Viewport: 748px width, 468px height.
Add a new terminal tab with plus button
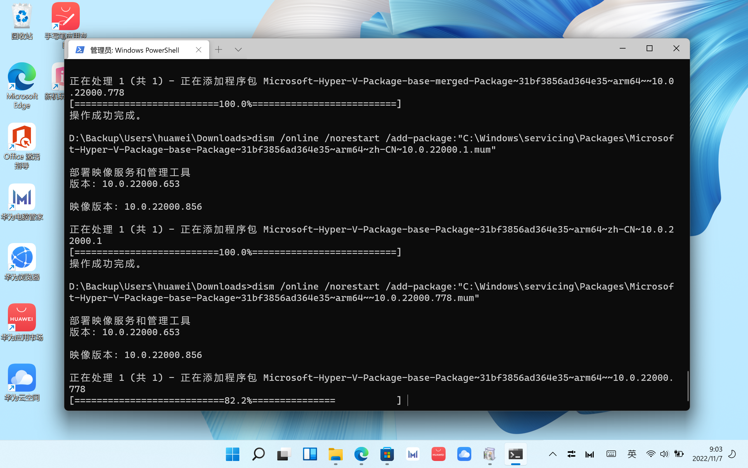[219, 49]
